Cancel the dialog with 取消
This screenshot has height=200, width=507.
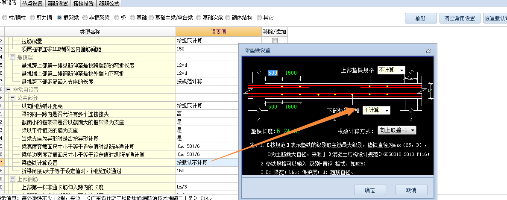pos(411,190)
